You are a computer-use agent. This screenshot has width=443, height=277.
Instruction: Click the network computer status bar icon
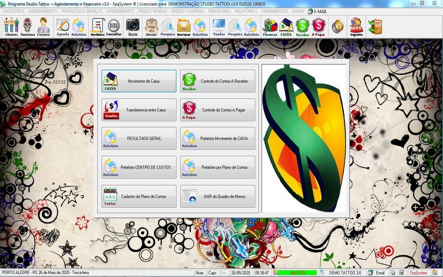coord(401,273)
